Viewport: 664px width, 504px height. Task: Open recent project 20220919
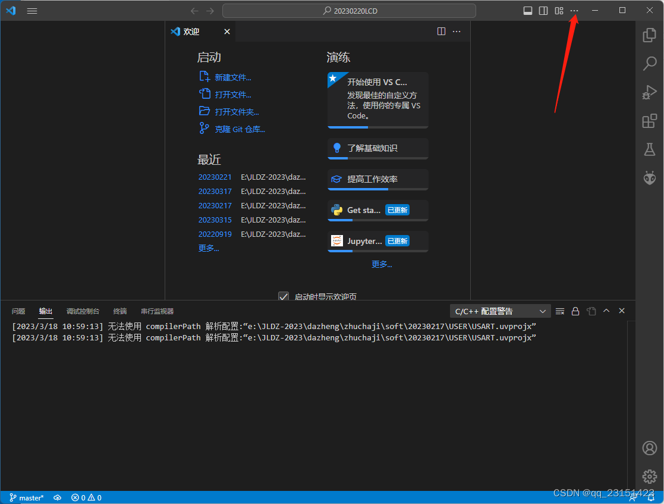coord(215,234)
